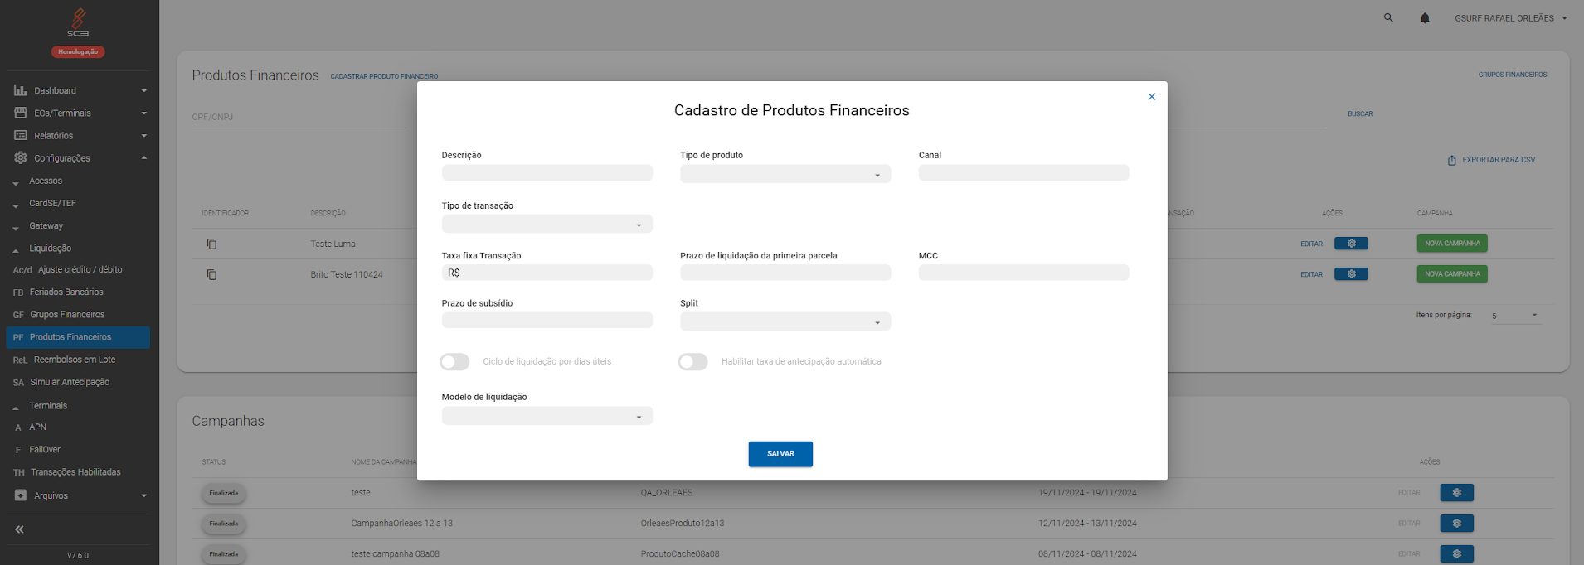Open Simular Antecipação menu item

tap(78, 382)
